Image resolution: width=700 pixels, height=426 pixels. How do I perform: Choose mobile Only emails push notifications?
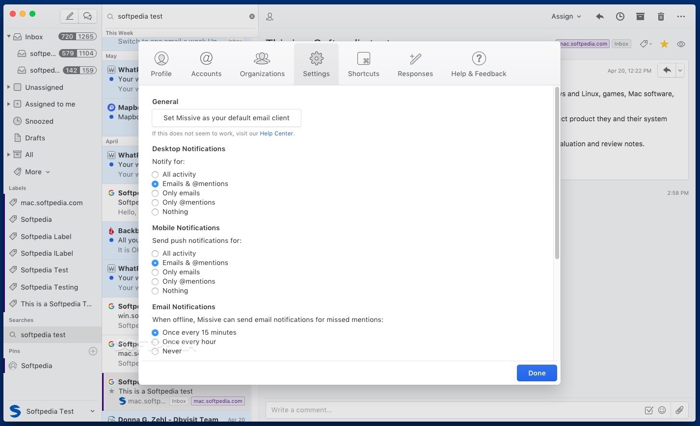click(155, 272)
